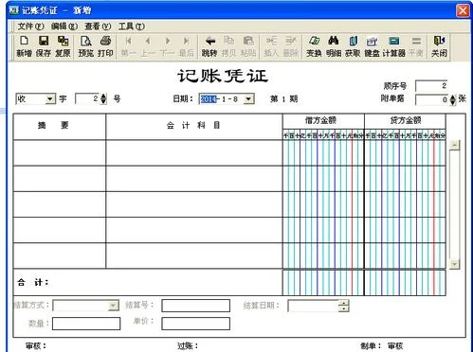Click the 拷贝 (Copy) toolbar icon
The image size is (473, 352).
pos(228,46)
